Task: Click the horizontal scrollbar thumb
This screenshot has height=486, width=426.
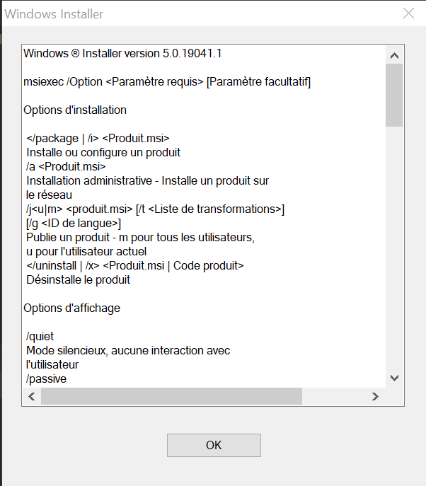Action: tap(171, 396)
